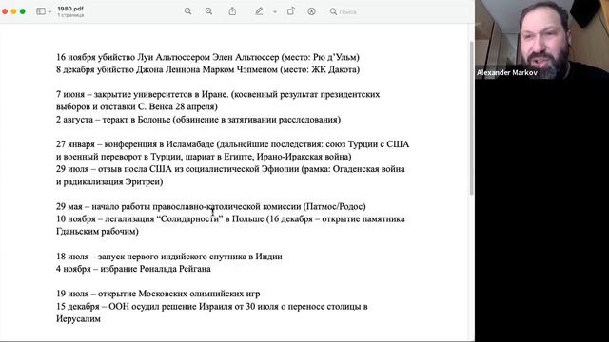Image resolution: width=609 pixels, height=342 pixels.
Task: Click line '10 ноября – легализация Солидарности'
Action: coord(230,219)
